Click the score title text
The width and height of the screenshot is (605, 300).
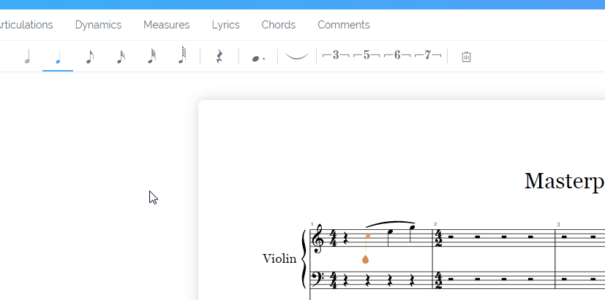pyautogui.click(x=564, y=181)
